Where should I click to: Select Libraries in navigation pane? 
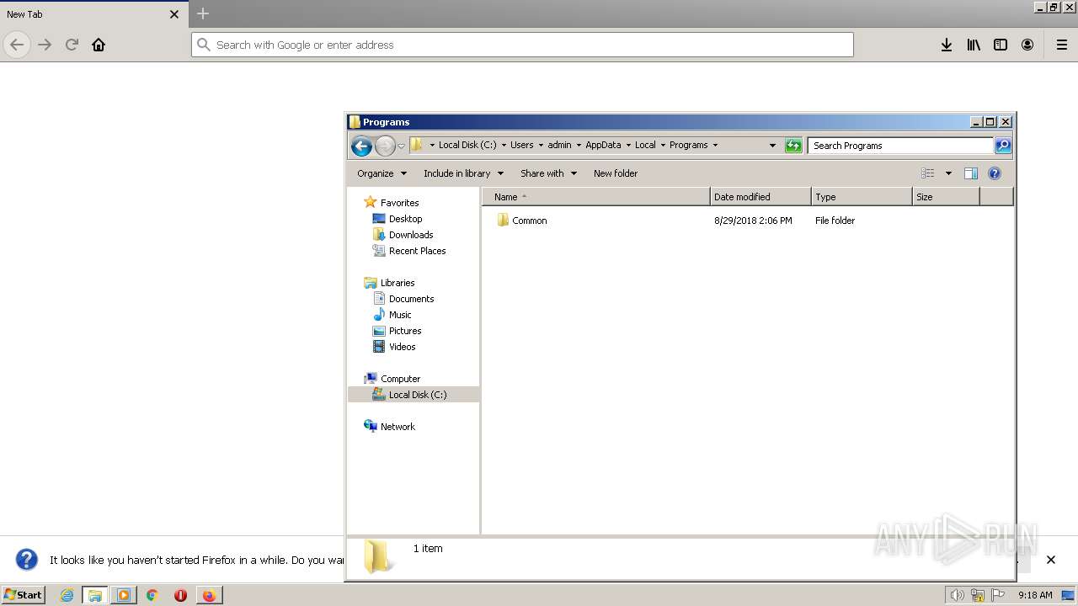coord(398,283)
